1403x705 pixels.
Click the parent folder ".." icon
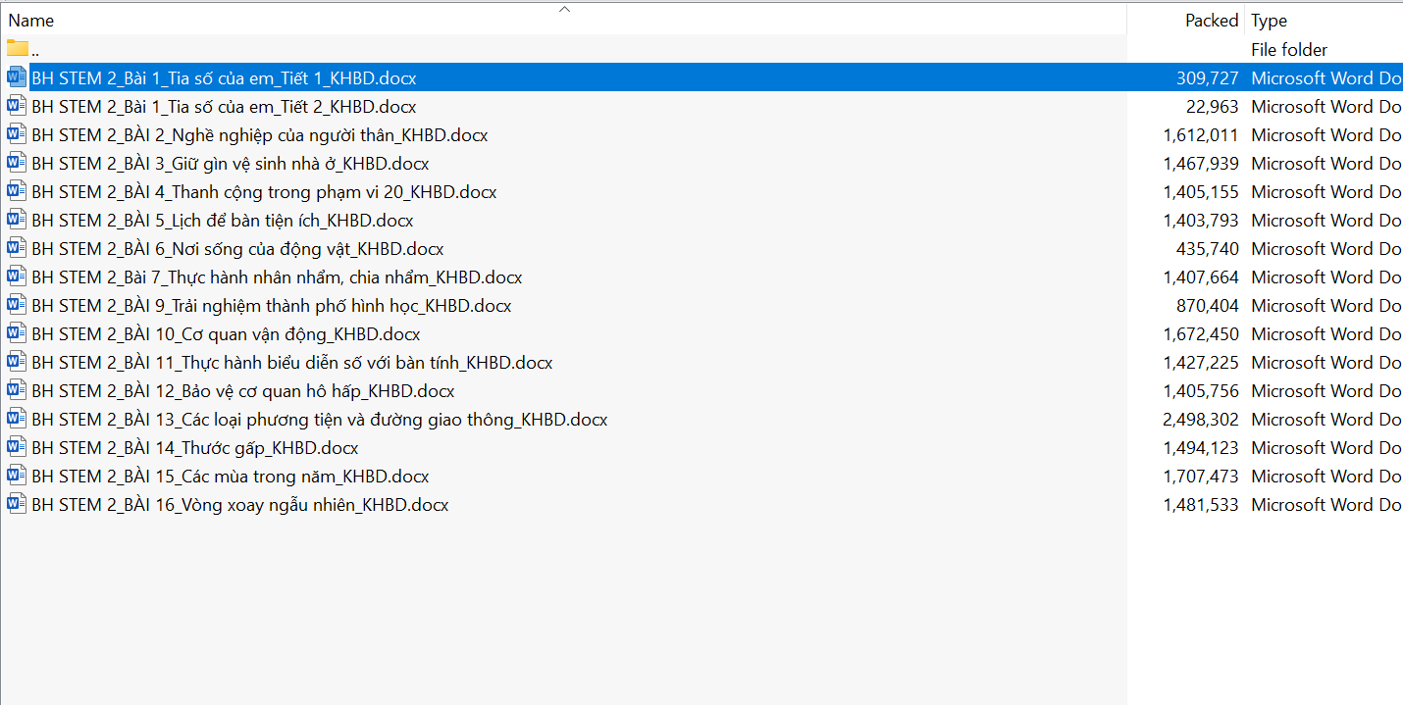point(18,49)
